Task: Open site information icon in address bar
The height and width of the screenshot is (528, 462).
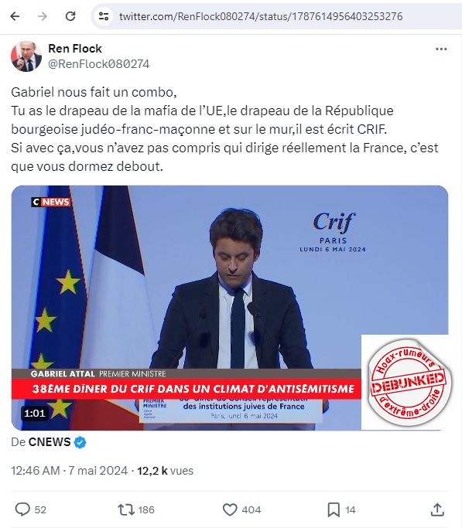Action: click(x=104, y=16)
